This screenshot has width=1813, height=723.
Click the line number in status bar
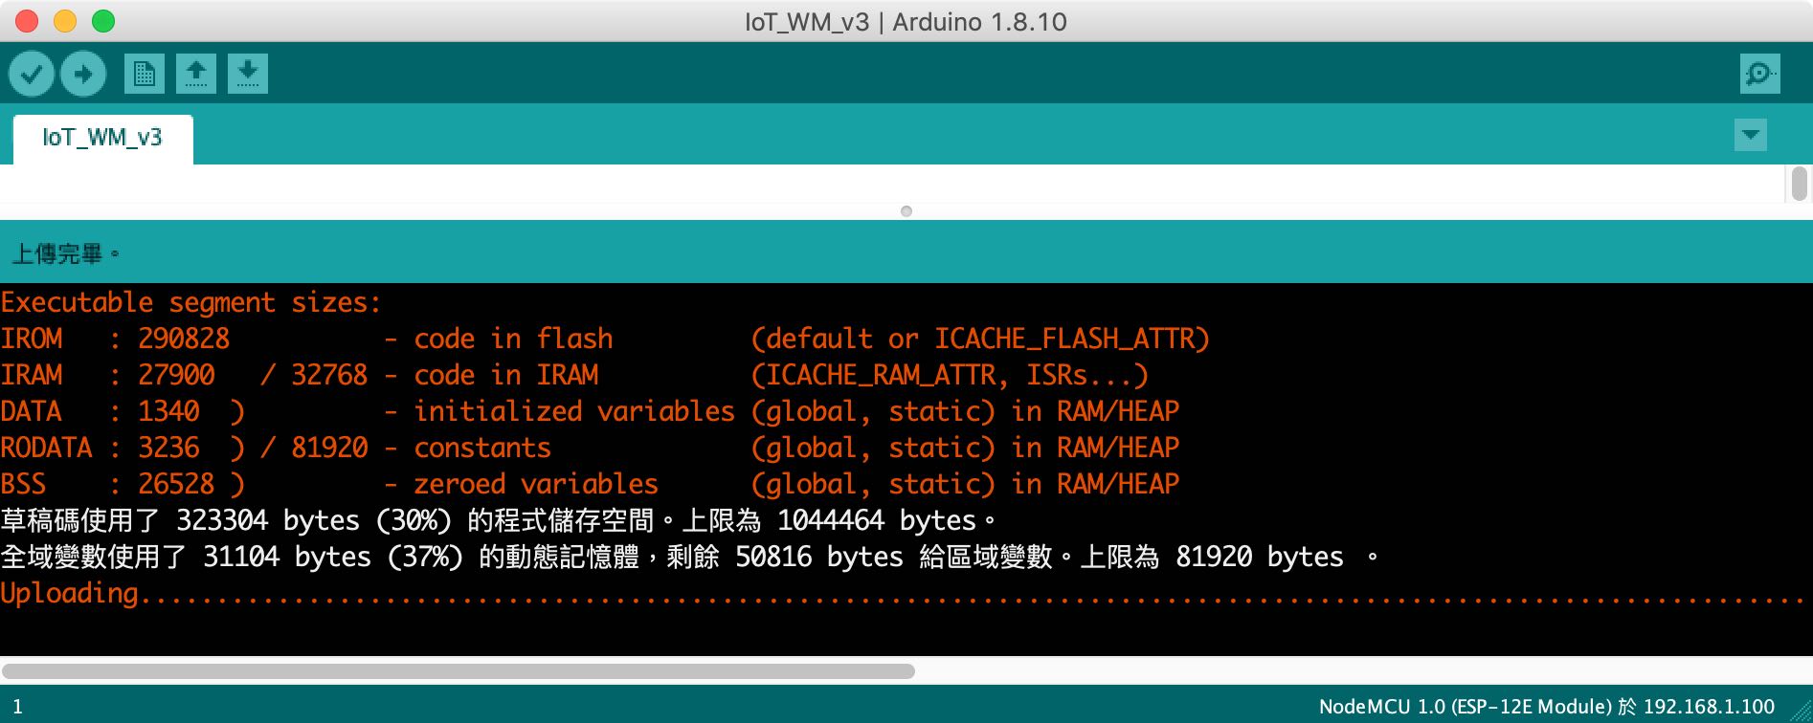click(17, 708)
